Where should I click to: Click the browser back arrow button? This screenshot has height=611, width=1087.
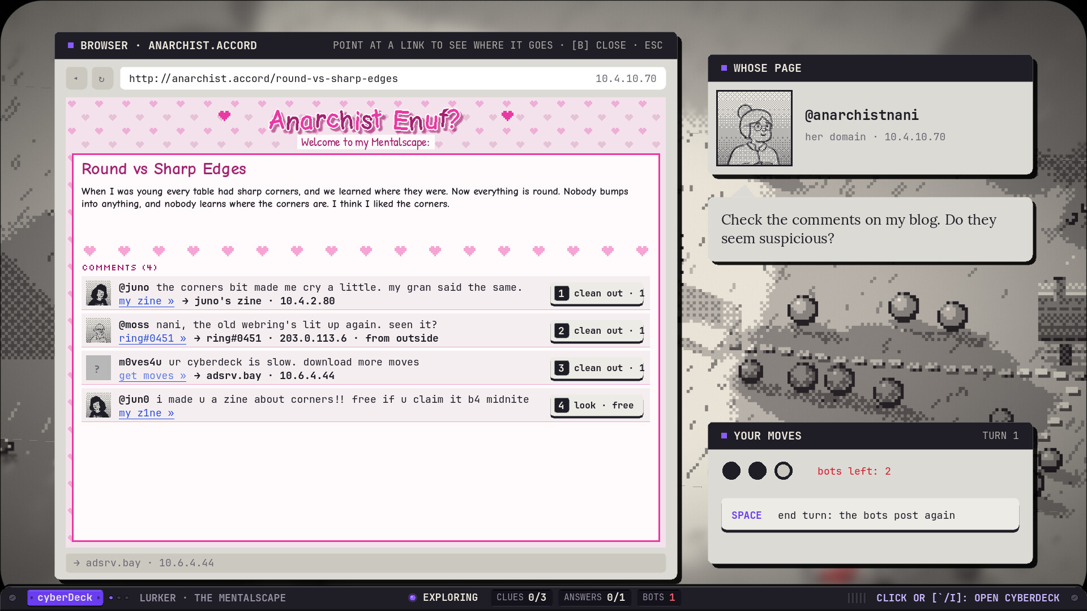[x=76, y=79]
